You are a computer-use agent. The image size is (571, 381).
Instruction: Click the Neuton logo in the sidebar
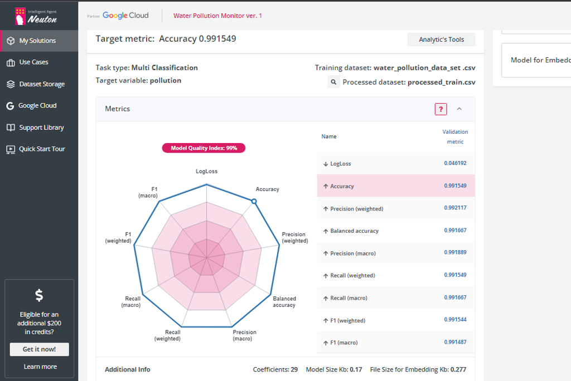pos(36,16)
